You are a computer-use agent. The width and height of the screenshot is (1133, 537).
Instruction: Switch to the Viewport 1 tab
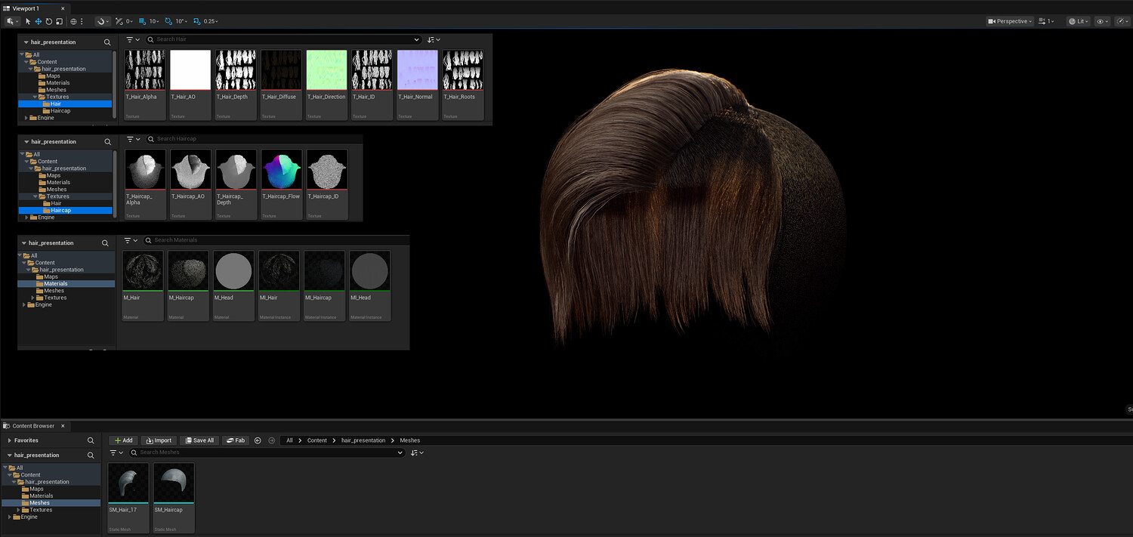26,8
